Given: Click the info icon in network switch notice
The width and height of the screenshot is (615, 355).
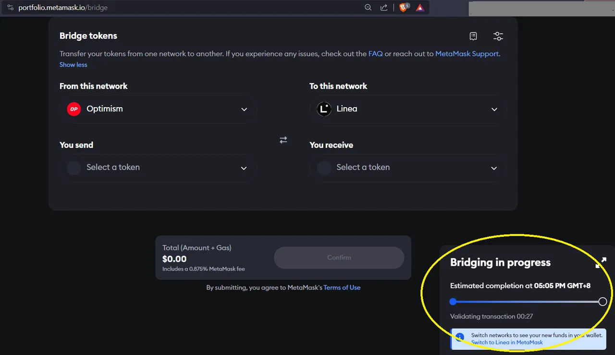Looking at the screenshot, I should pyautogui.click(x=460, y=338).
